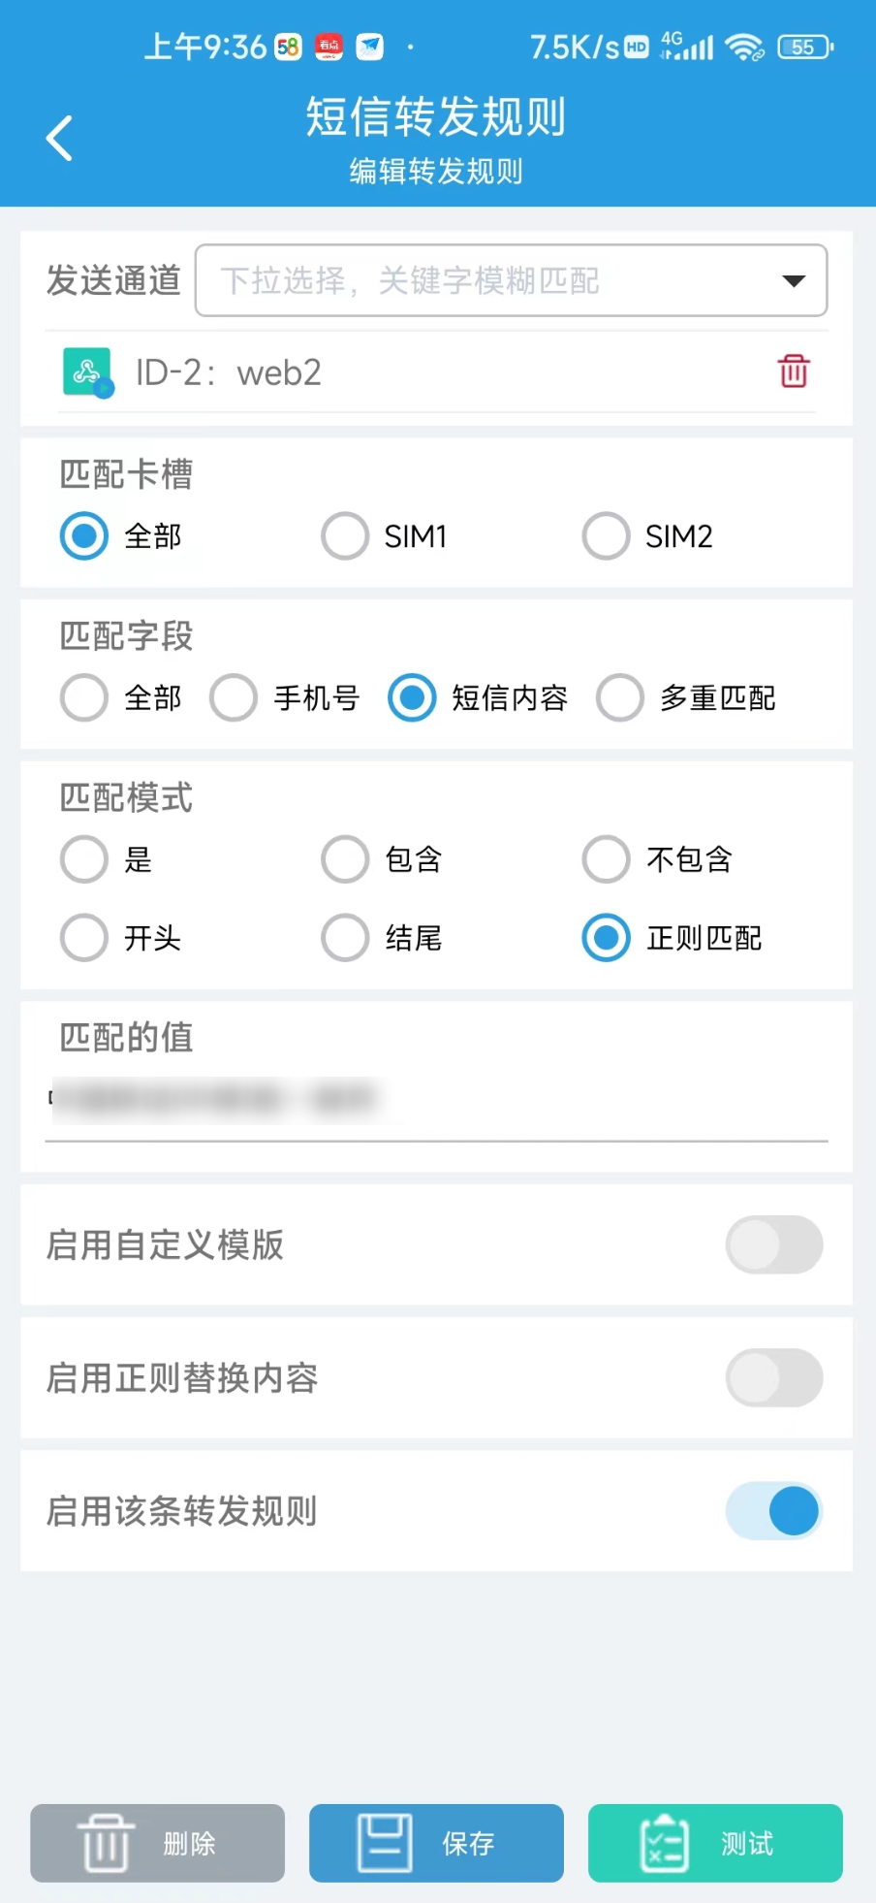The width and height of the screenshot is (876, 1903).
Task: Open the 下拉选择 channel combo box
Action: (485, 281)
